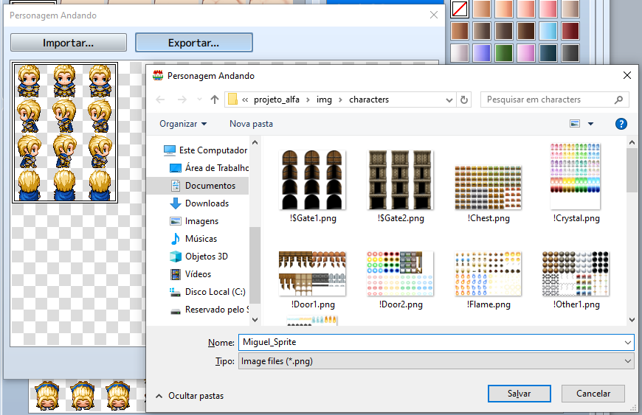Go back in the save dialog
This screenshot has width=642, height=415.
(161, 100)
